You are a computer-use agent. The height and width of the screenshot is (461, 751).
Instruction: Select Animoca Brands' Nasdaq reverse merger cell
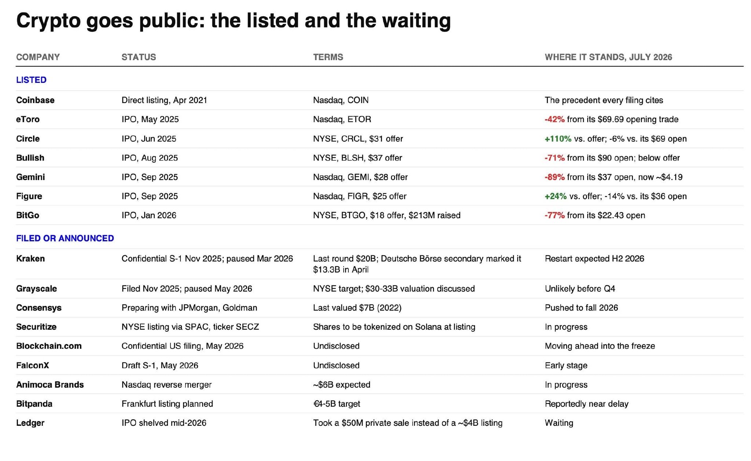point(166,385)
